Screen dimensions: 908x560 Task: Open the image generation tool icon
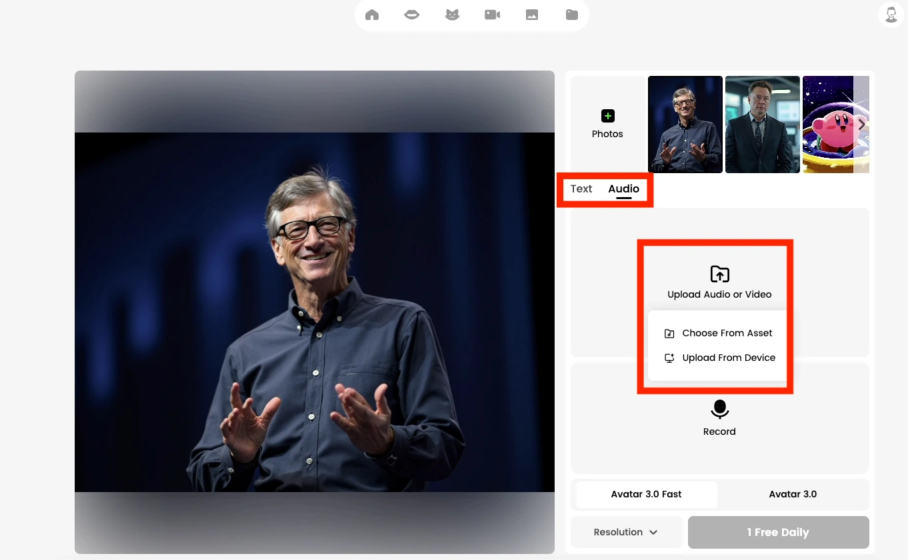click(531, 14)
